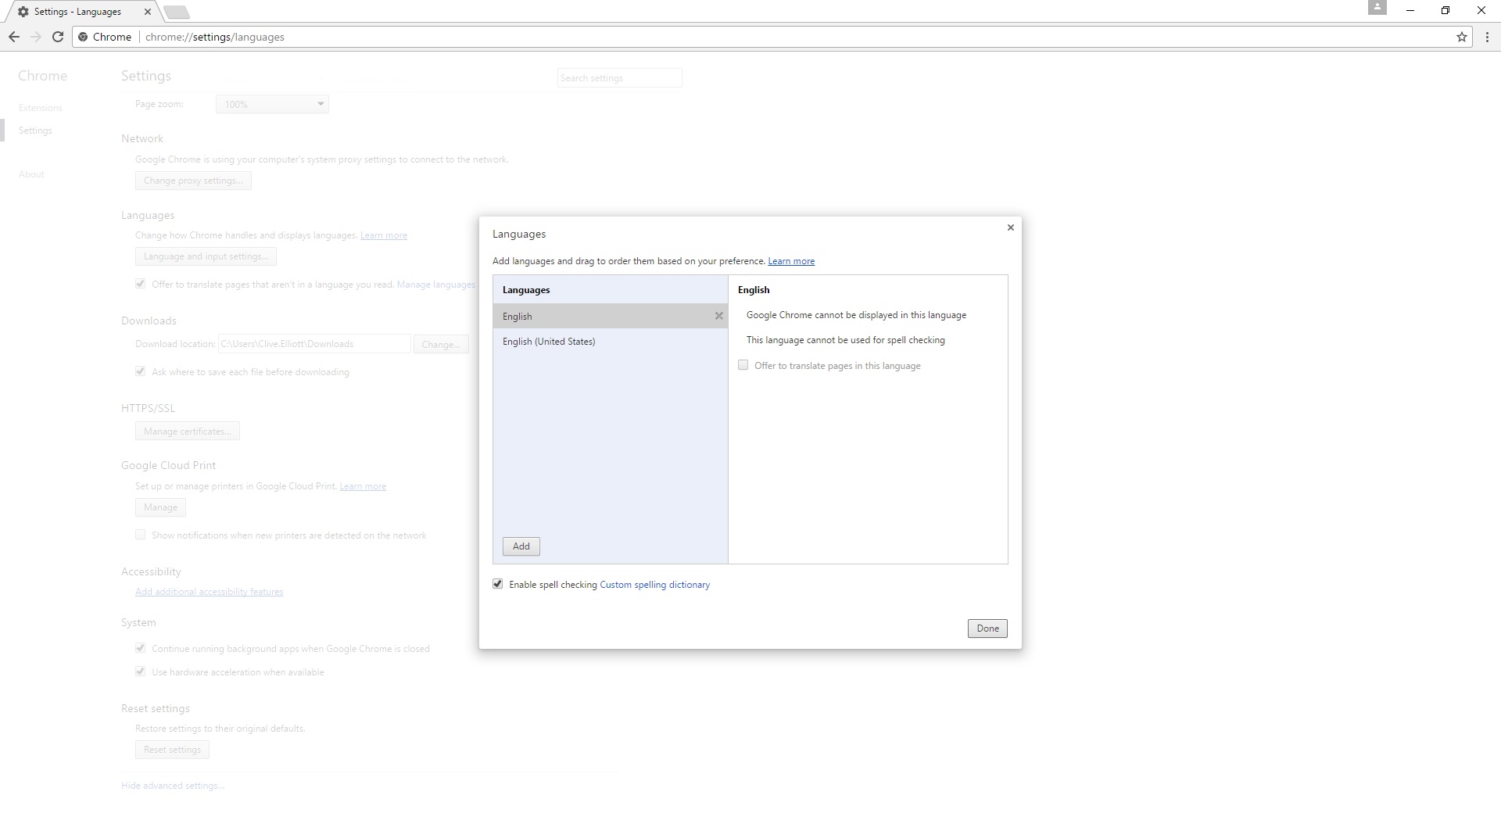1501x813 pixels.
Task: Go back using the browser back arrow
Action: (14, 37)
